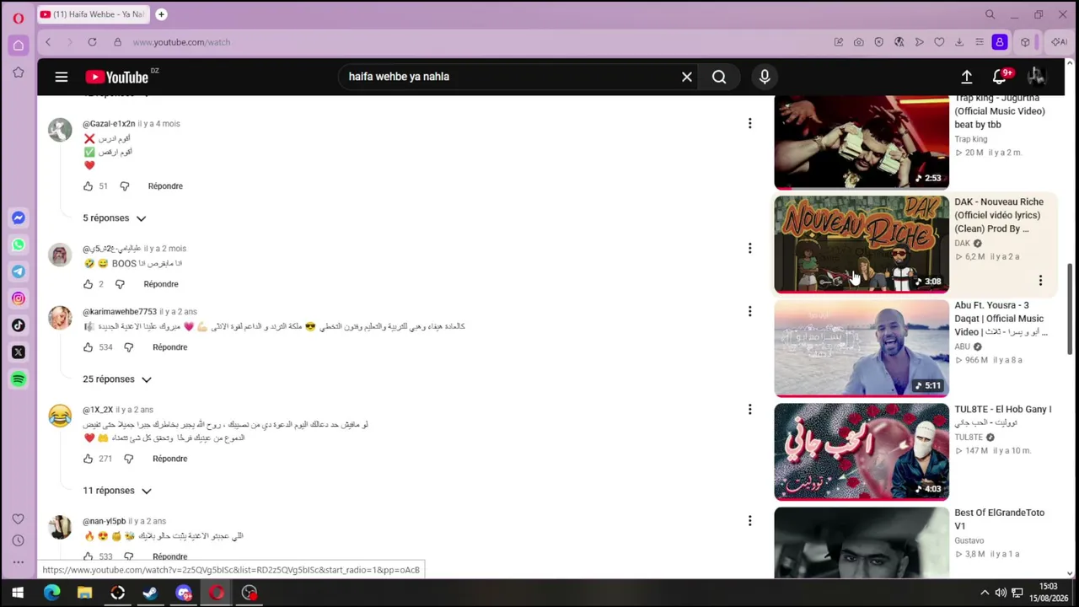
Task: Open the page translate icon
Action: pos(899,42)
